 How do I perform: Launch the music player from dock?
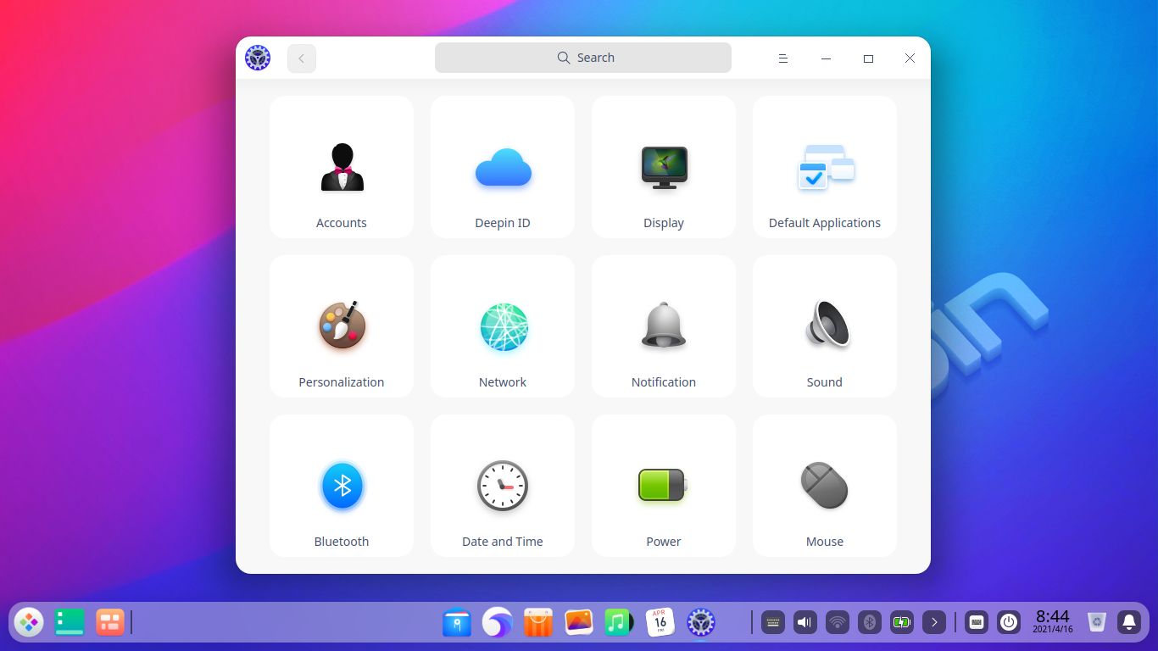click(620, 622)
